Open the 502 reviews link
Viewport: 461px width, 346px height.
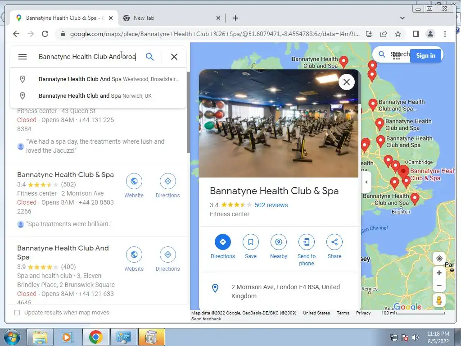click(x=271, y=205)
